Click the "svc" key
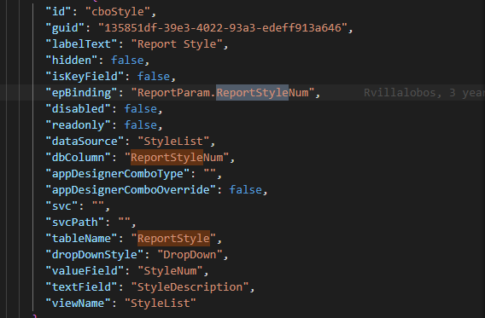This screenshot has height=318, width=485. (x=61, y=206)
